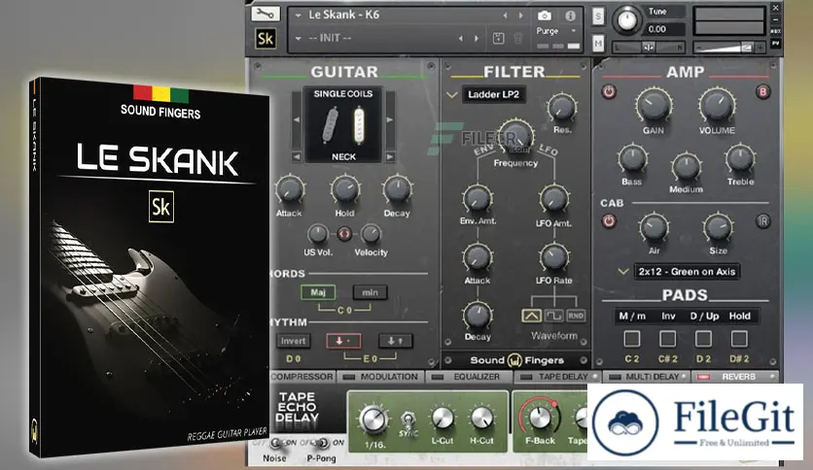This screenshot has height=470, width=813.
Task: Click the IR button in CAB section
Action: coord(762,221)
